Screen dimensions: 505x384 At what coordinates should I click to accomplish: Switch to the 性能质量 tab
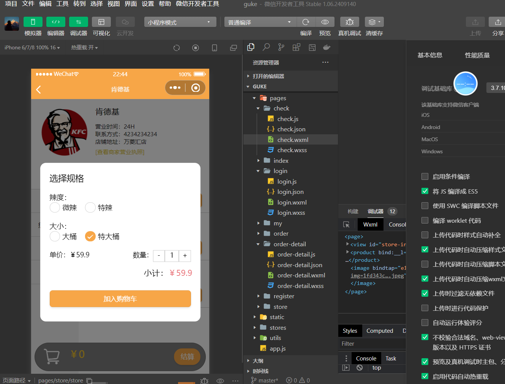[x=477, y=55]
